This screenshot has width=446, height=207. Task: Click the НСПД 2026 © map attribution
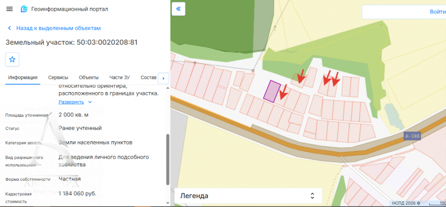pos(406,203)
